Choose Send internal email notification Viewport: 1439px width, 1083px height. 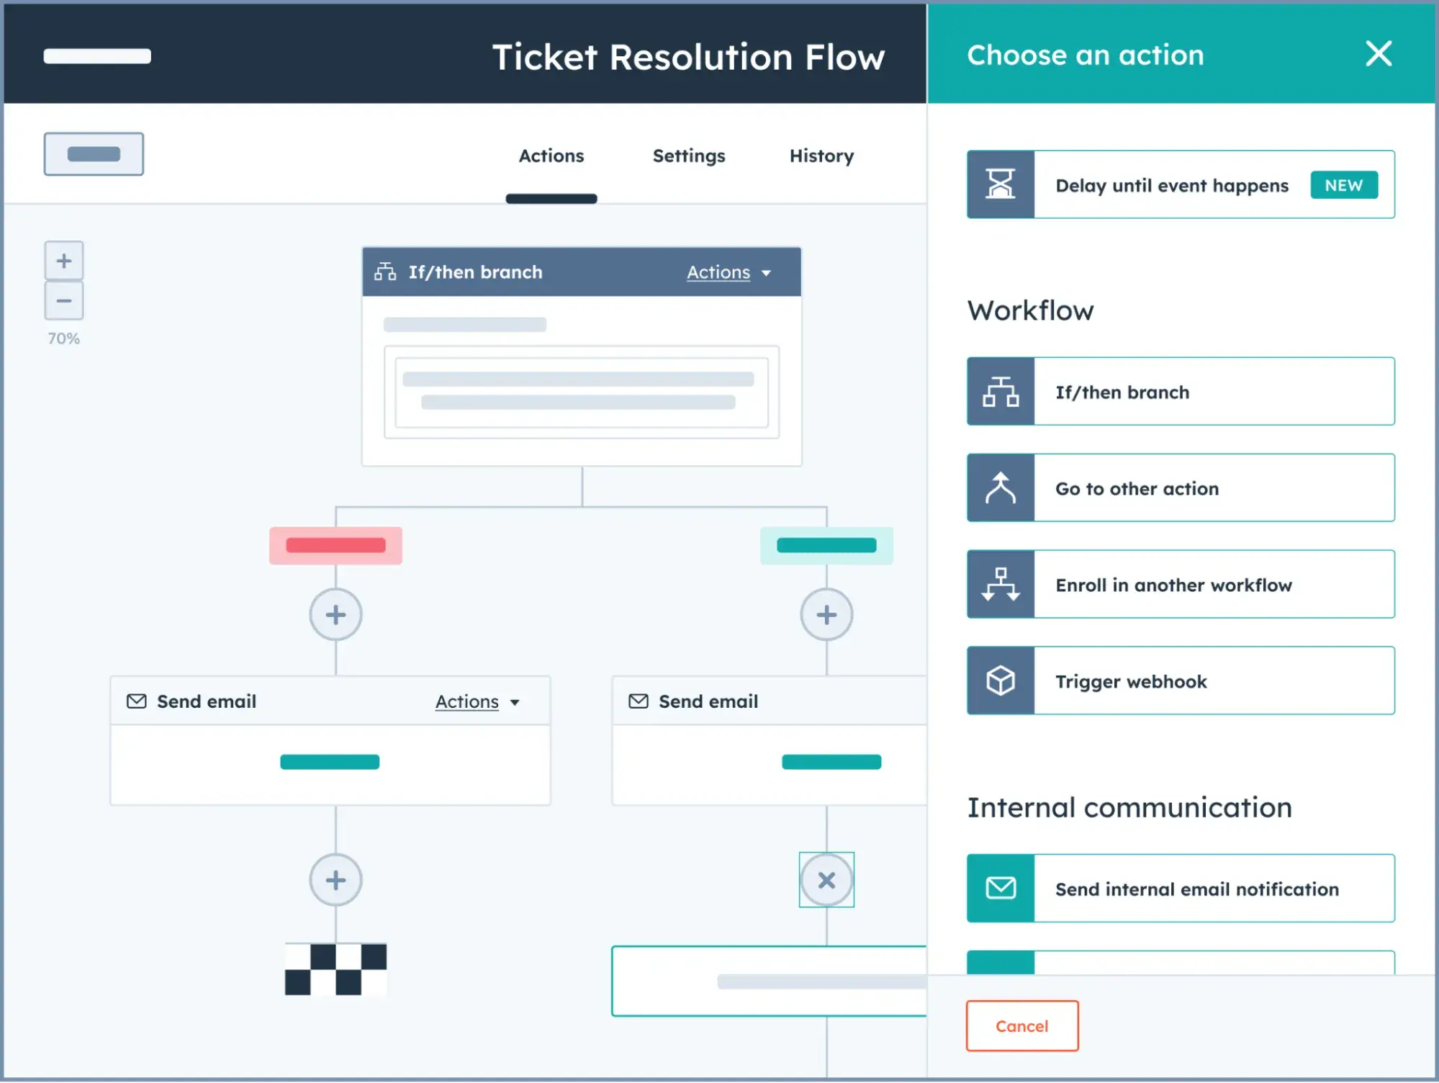click(x=1180, y=889)
